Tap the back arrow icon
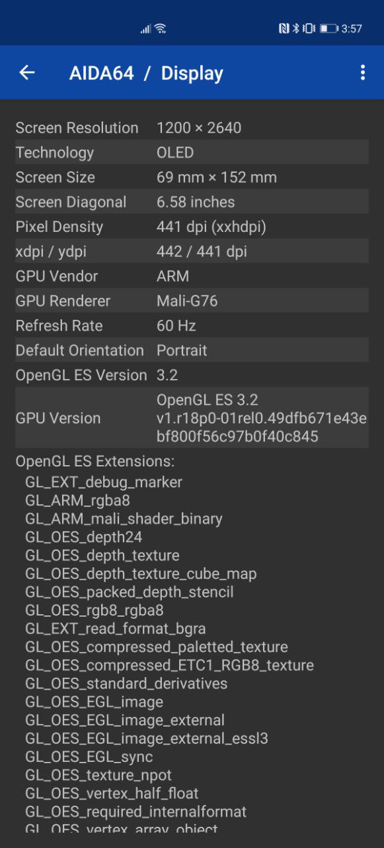The image size is (384, 848). tap(26, 73)
